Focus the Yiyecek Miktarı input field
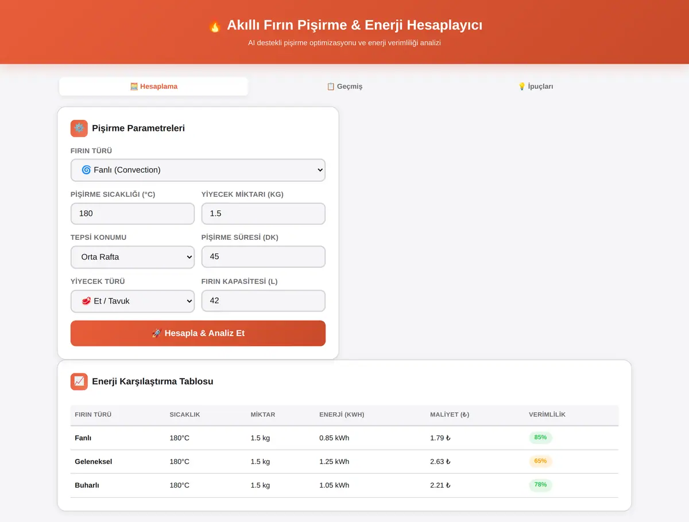The image size is (689, 522). click(x=264, y=213)
